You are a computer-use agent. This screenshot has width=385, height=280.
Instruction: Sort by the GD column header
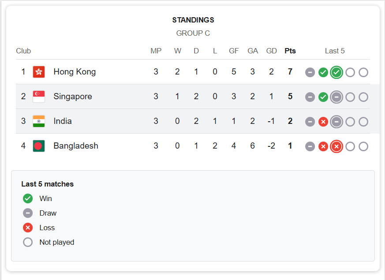pyautogui.click(x=272, y=51)
